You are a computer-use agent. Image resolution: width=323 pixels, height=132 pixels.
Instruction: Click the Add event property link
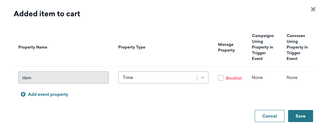(48, 94)
